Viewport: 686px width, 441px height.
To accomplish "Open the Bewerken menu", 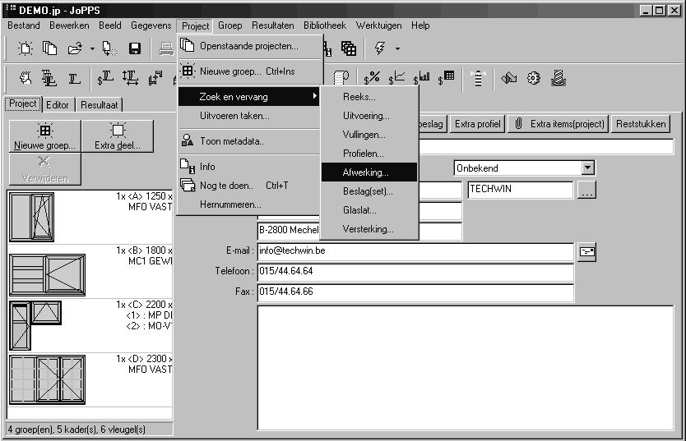I will (x=69, y=25).
